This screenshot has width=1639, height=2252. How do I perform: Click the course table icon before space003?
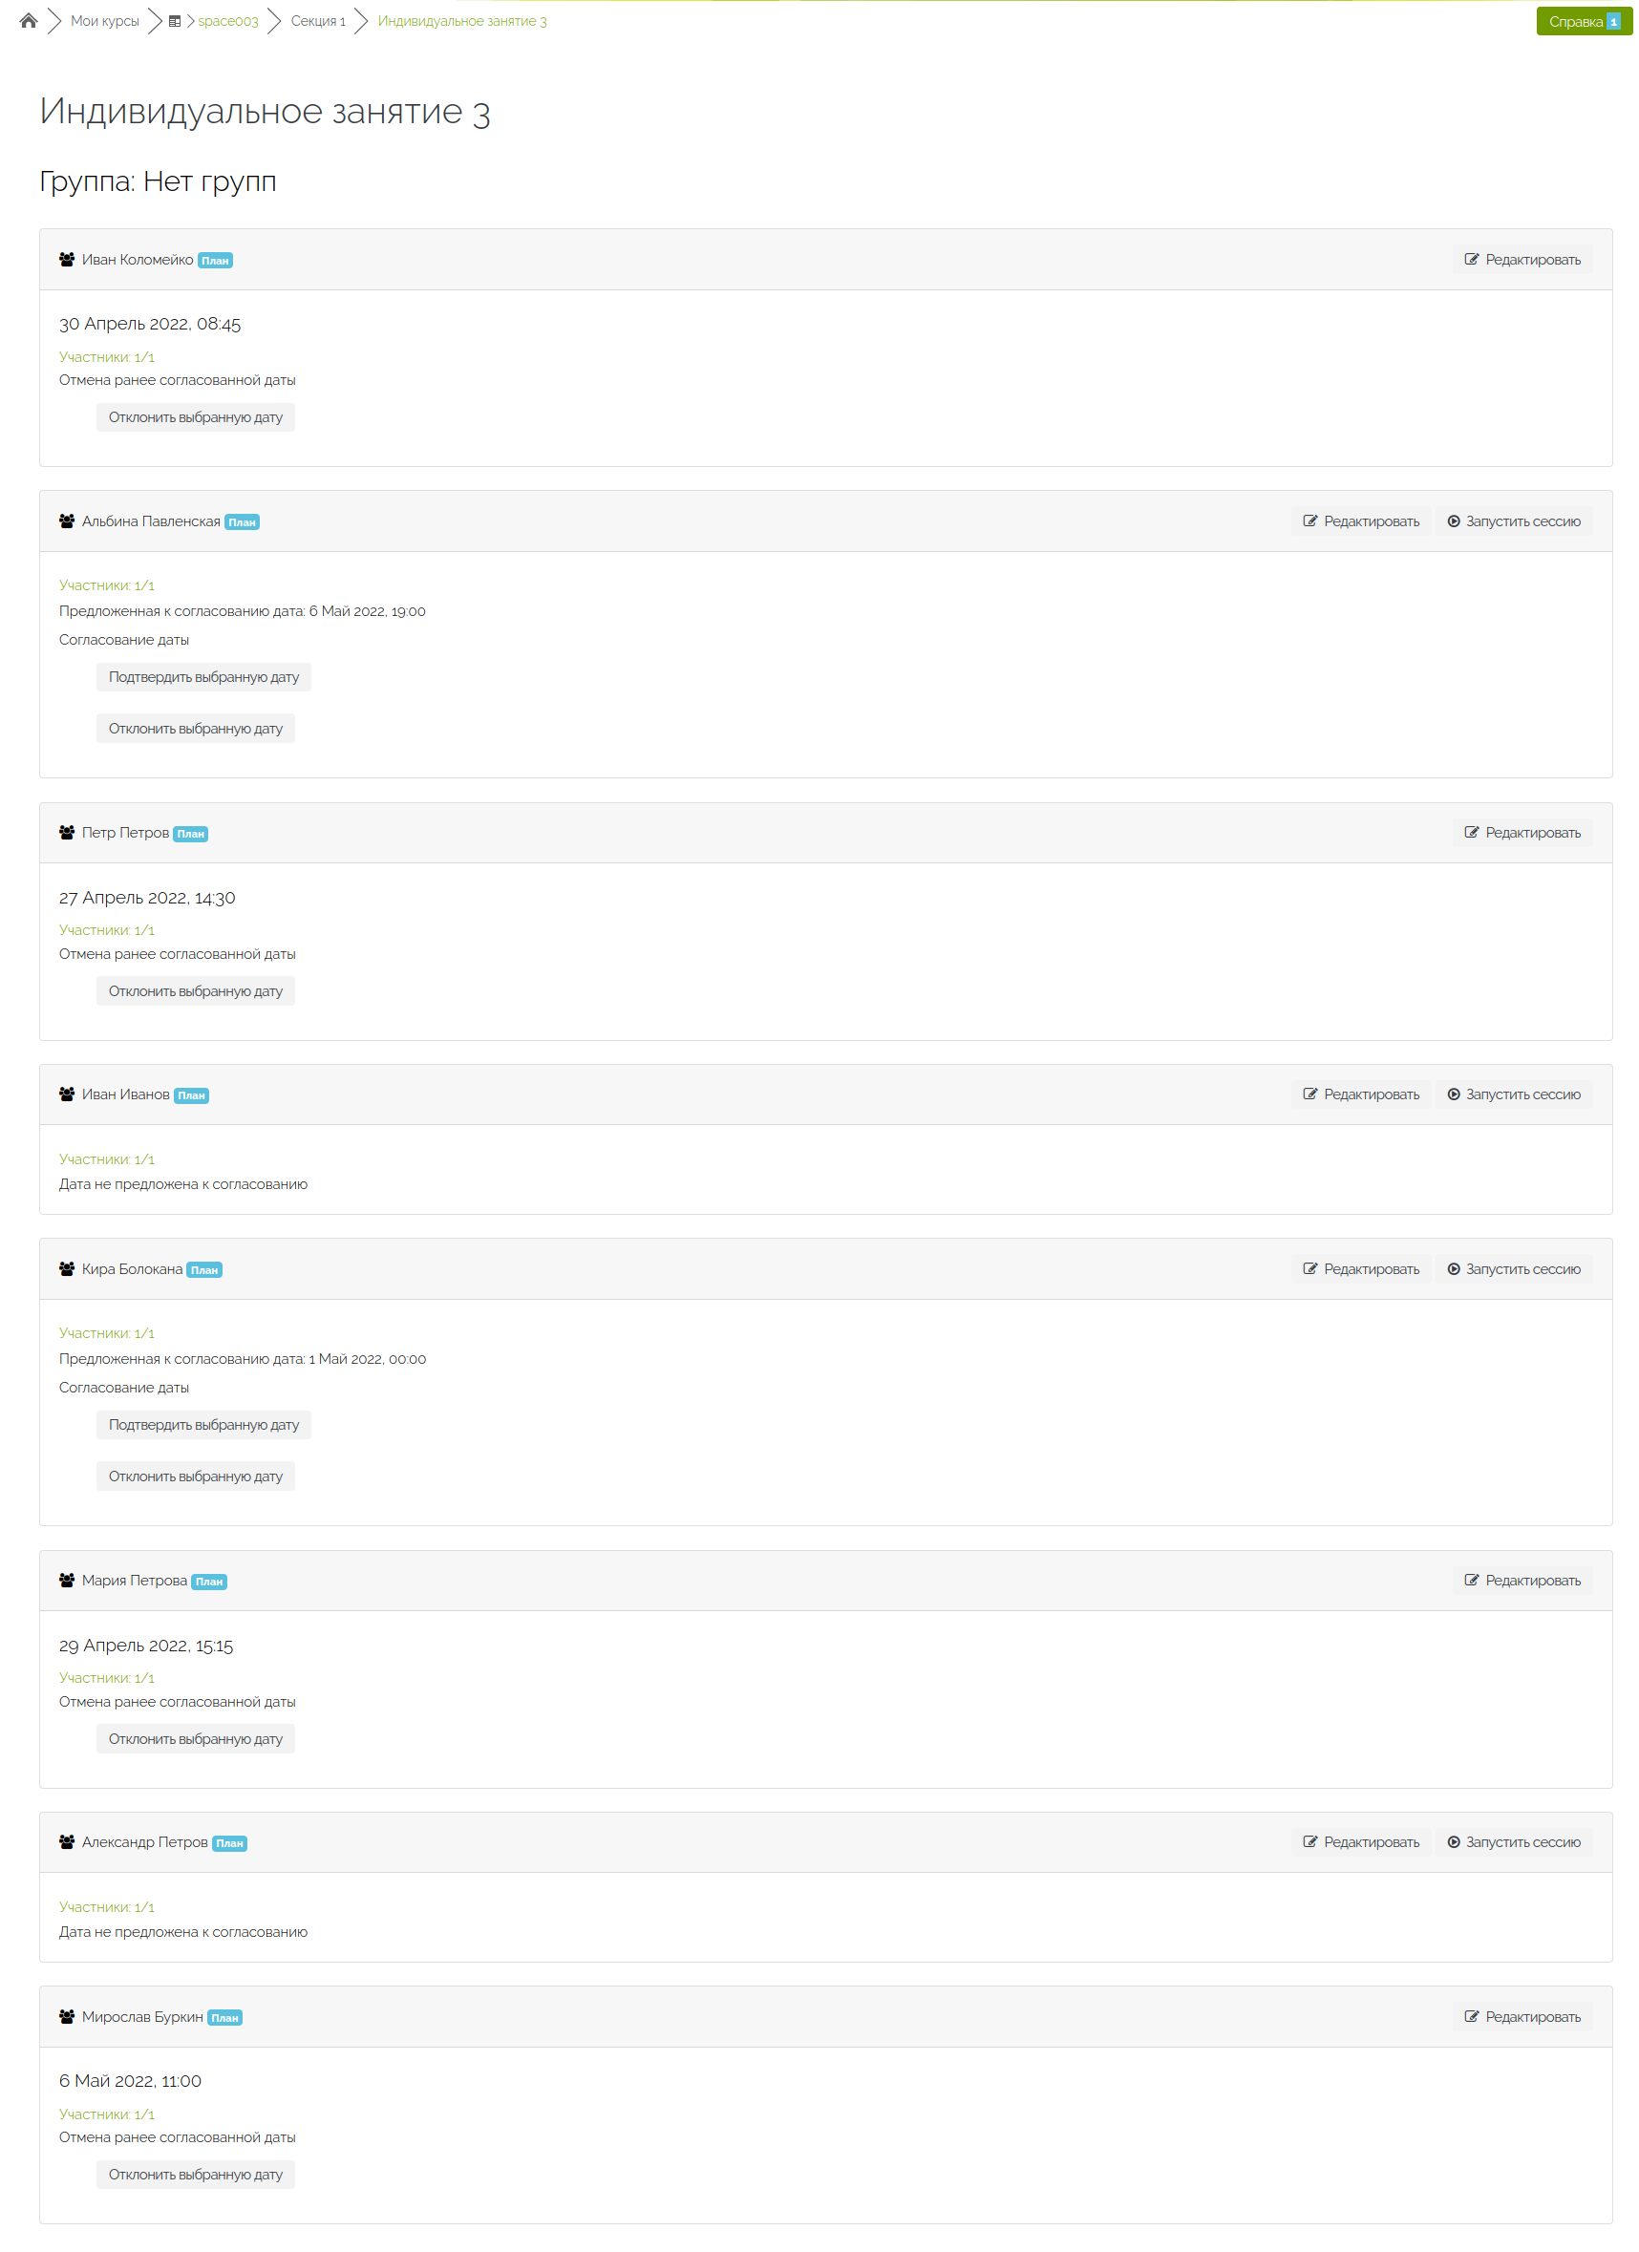point(175,21)
